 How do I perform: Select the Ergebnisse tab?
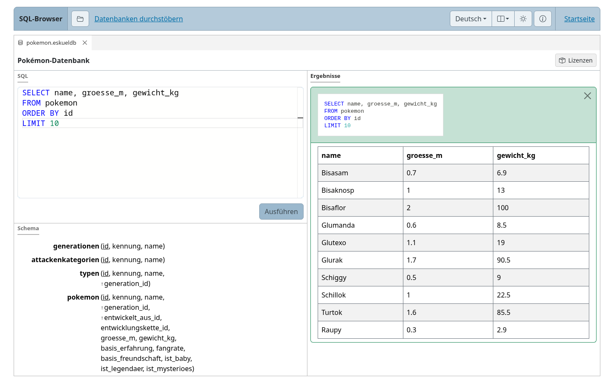tap(325, 76)
